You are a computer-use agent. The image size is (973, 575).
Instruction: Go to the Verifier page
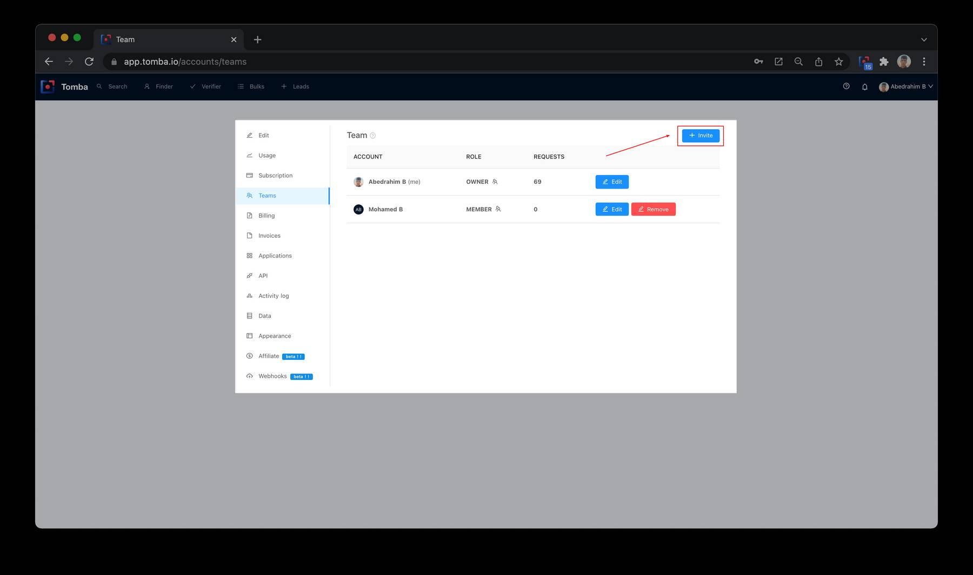click(205, 86)
